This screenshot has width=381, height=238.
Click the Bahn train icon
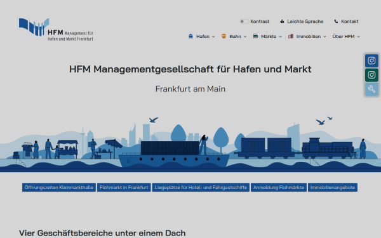click(224, 36)
